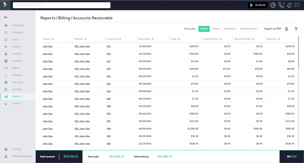This screenshot has width=304, height=163.
Task: Open matter link in invoice 417 row
Action: [x=82, y=61]
